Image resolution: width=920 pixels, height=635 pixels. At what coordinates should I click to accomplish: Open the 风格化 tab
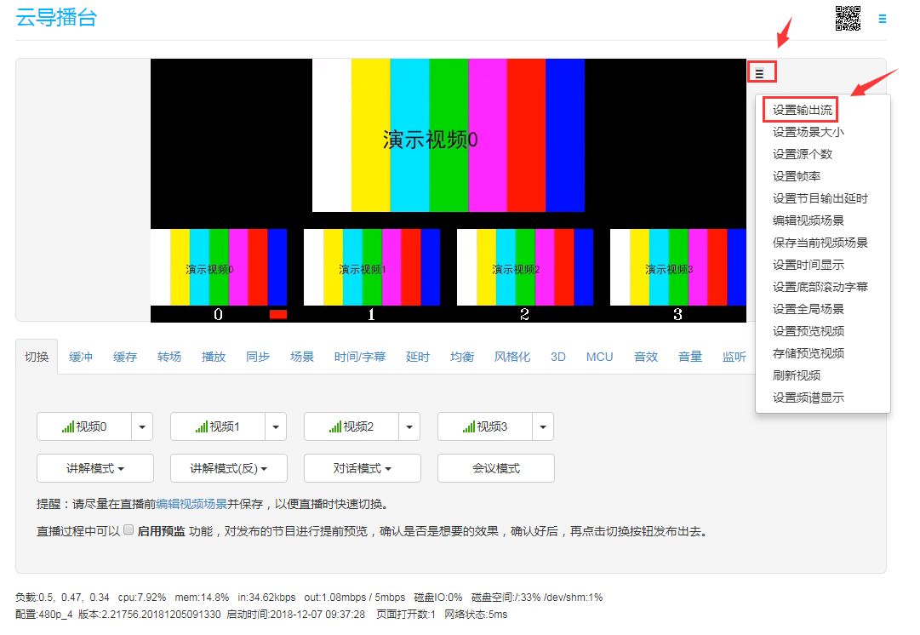512,357
